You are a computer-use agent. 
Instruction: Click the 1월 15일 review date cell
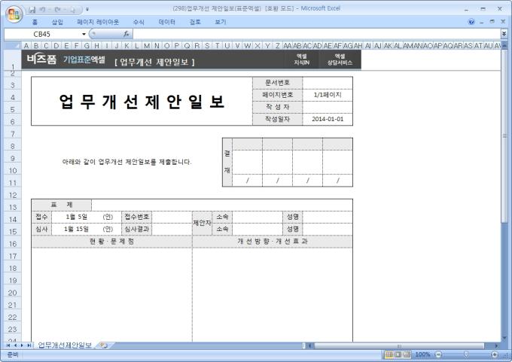(76, 229)
